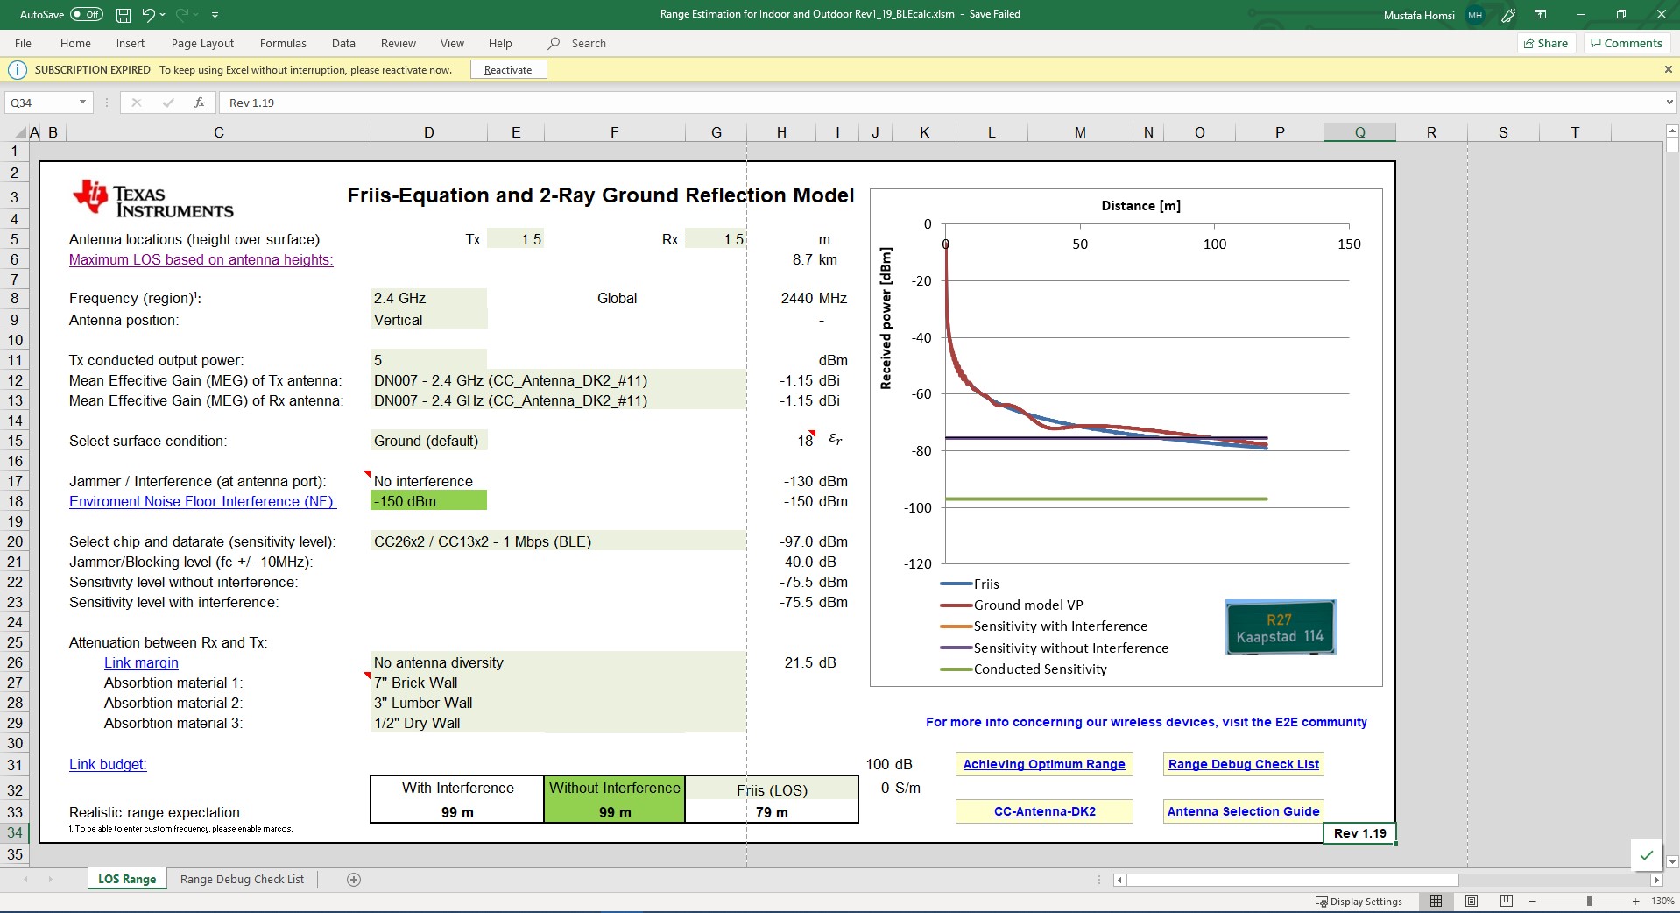Viewport: 1680px width, 913px height.
Task: Open Range Debug Check List link button
Action: [x=1244, y=764]
